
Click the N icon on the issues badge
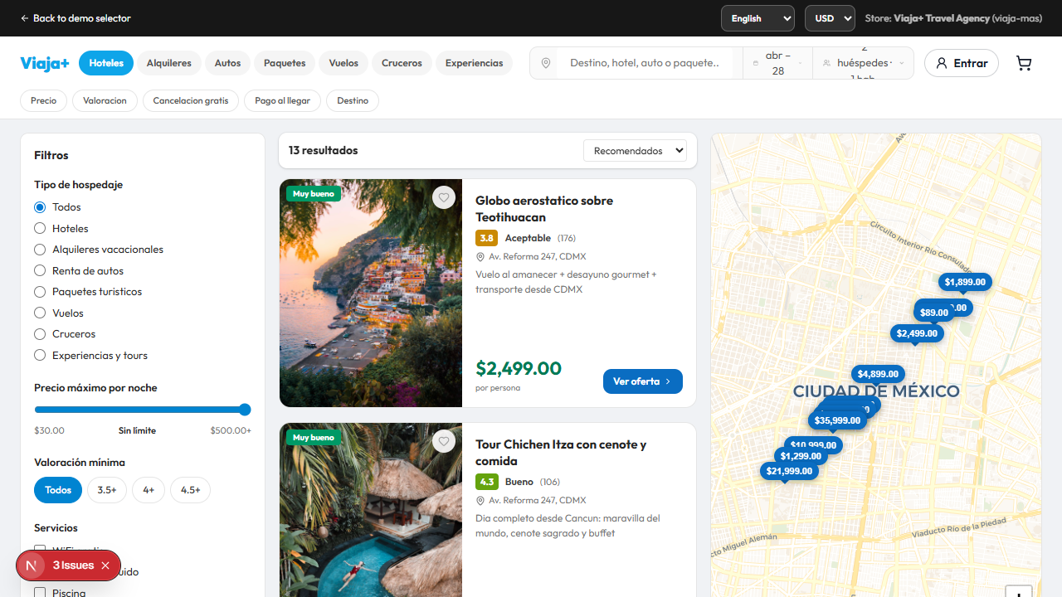(x=32, y=565)
